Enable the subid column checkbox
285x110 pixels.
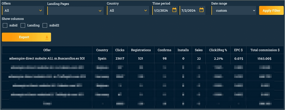pos(5,25)
